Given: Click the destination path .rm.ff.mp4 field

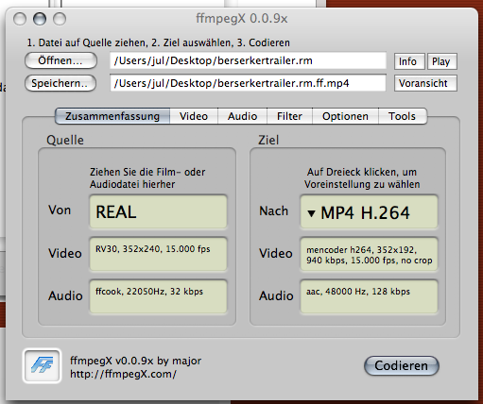Looking at the screenshot, I should coord(248,83).
